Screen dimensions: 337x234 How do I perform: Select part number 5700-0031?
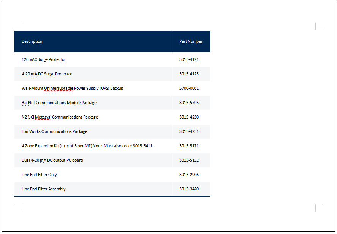[x=189, y=88]
